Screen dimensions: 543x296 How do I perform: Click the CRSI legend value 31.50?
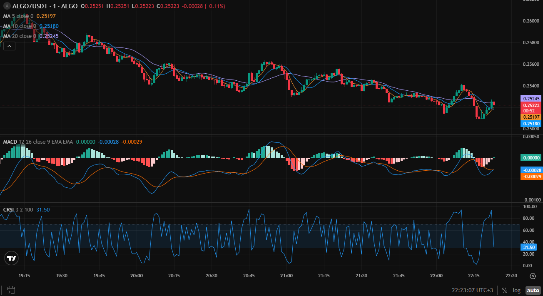click(43, 209)
